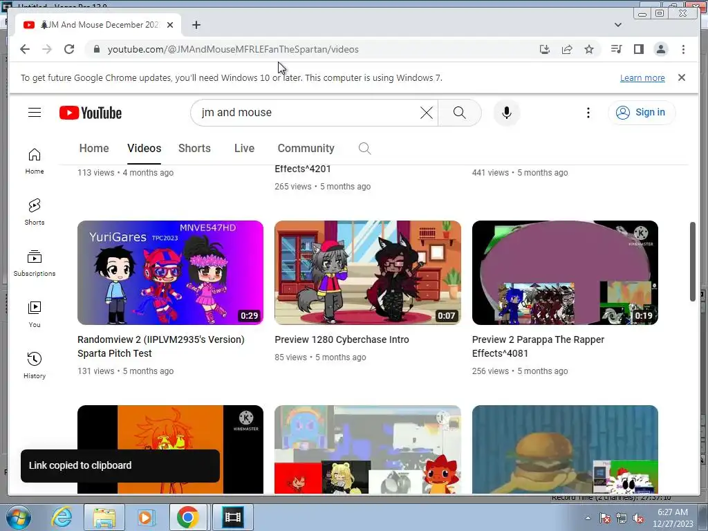
Task: Close the JM And Mouse tab
Action: 170,25
